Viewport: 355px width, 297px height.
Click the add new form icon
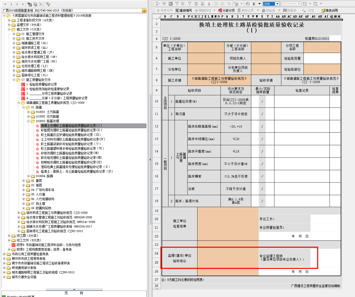(30, 4)
